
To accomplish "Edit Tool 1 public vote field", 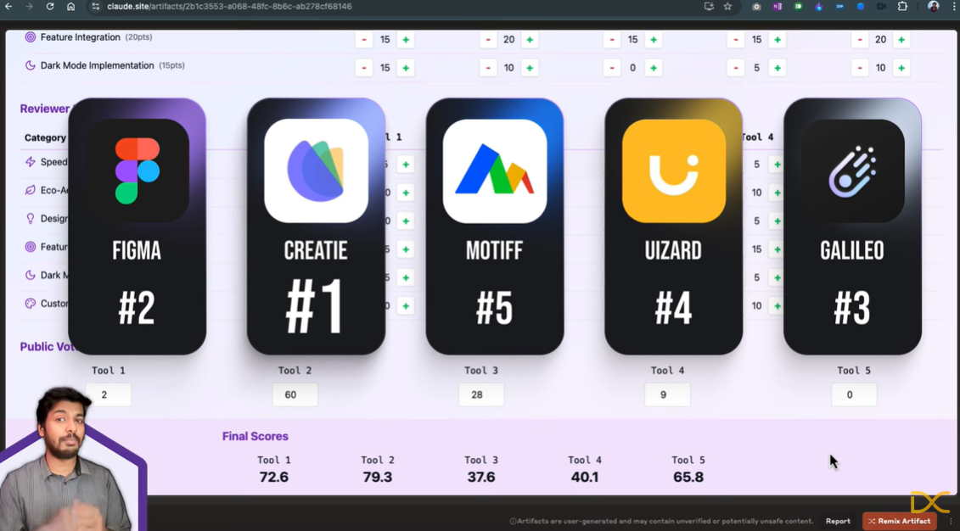I will (x=109, y=394).
